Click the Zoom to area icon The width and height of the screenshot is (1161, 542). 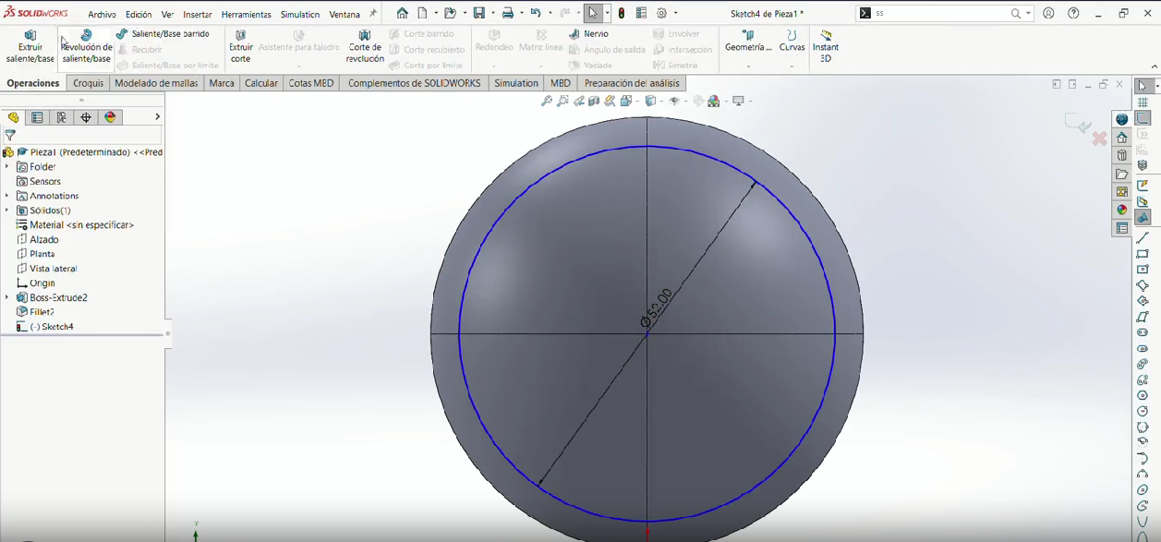(x=562, y=101)
